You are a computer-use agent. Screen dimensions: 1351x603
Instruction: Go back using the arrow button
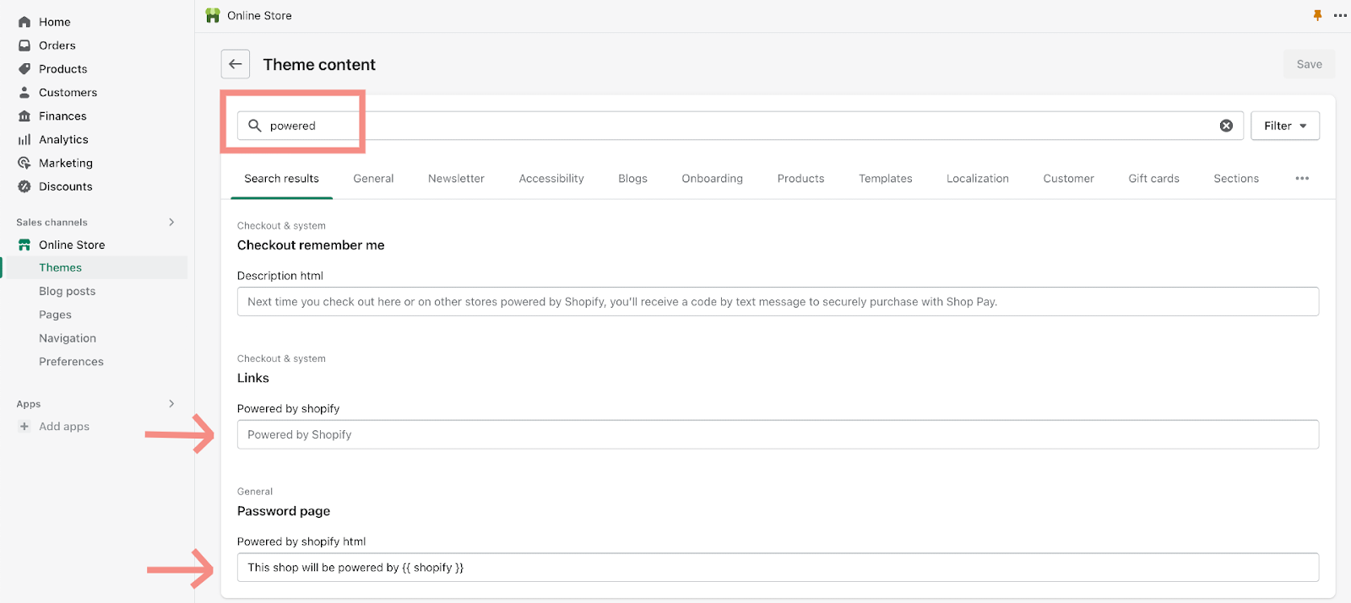point(236,64)
